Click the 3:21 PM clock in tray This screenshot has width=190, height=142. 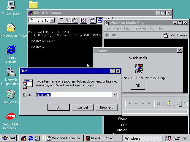pos(180,138)
